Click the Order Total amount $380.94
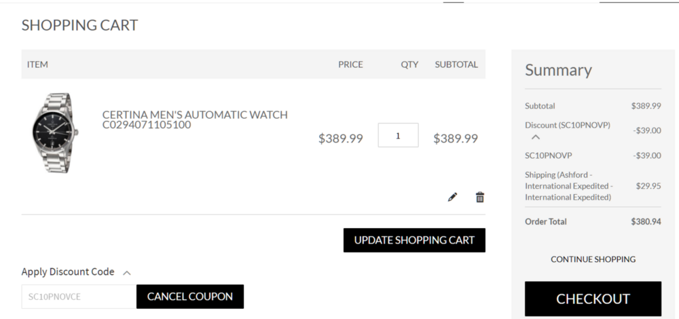 pos(646,221)
